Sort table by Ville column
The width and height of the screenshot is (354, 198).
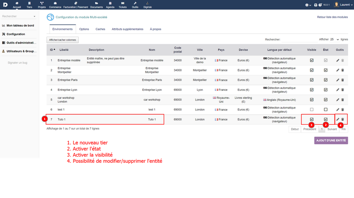tap(200, 50)
